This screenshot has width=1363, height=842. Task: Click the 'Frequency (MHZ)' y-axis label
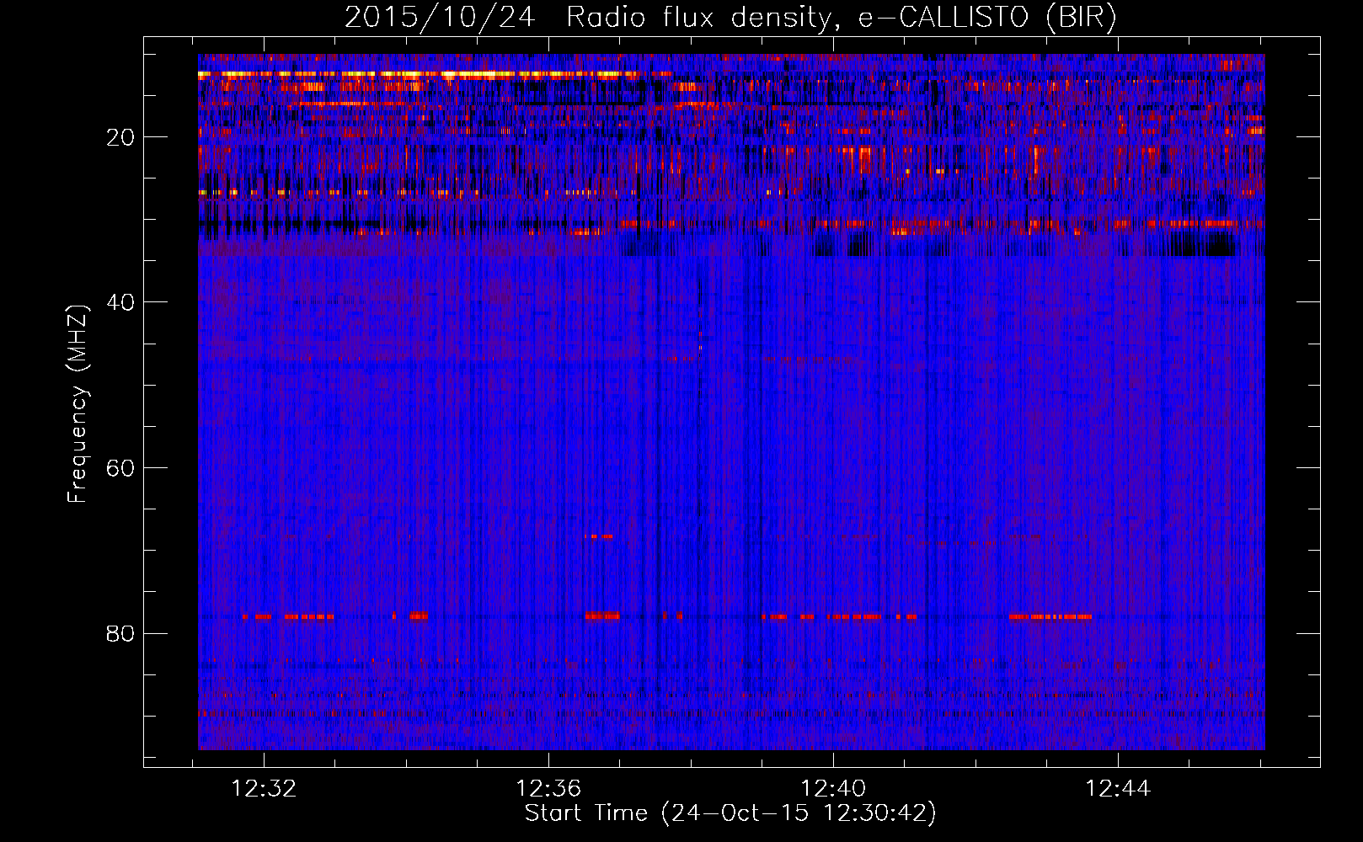(78, 404)
